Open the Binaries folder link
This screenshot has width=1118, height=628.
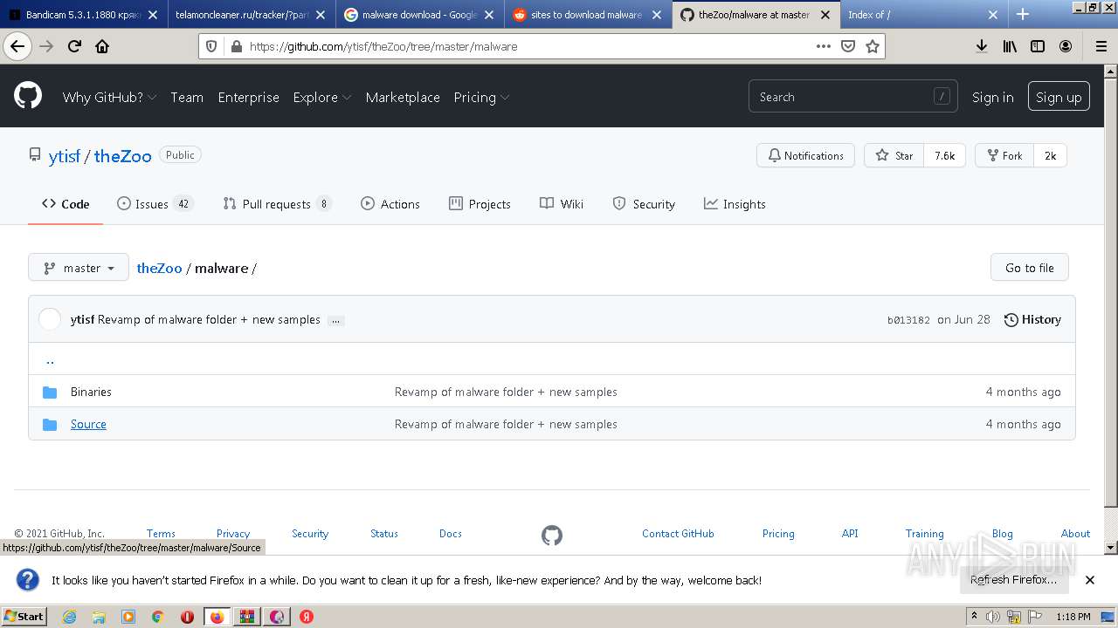click(91, 392)
